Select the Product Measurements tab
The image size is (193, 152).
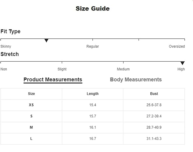pyautogui.click(x=53, y=80)
